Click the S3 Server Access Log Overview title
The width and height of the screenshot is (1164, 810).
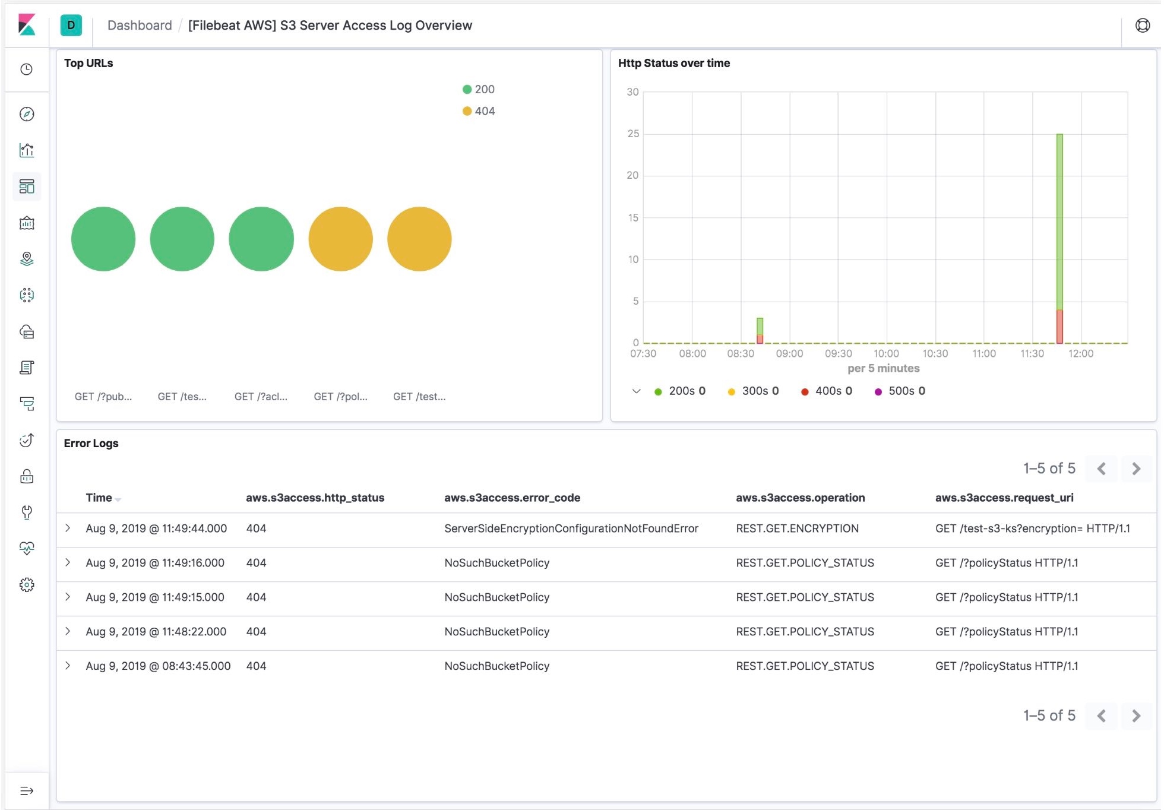[x=330, y=25]
